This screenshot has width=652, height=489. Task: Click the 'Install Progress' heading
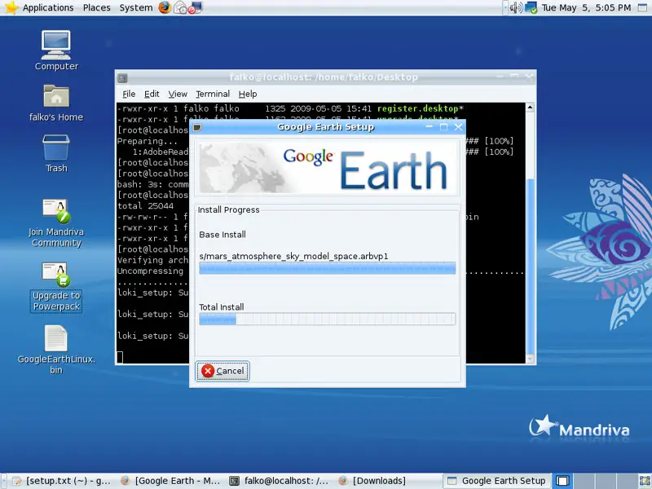coord(229,210)
